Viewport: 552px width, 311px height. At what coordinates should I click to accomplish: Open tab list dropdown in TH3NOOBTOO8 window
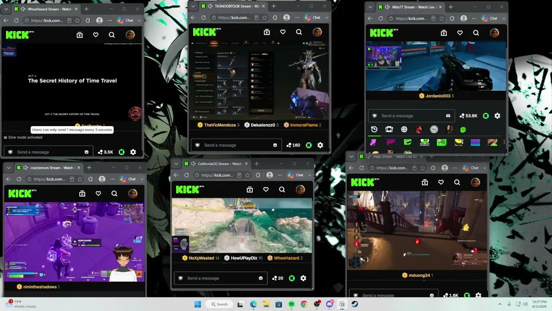coord(194,6)
